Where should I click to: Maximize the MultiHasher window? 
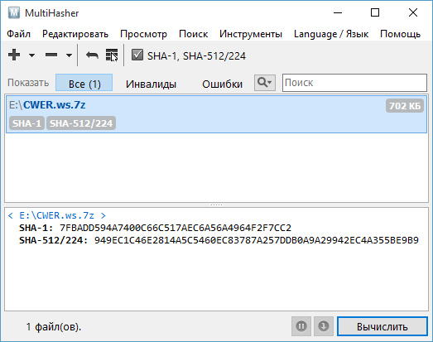(375, 12)
